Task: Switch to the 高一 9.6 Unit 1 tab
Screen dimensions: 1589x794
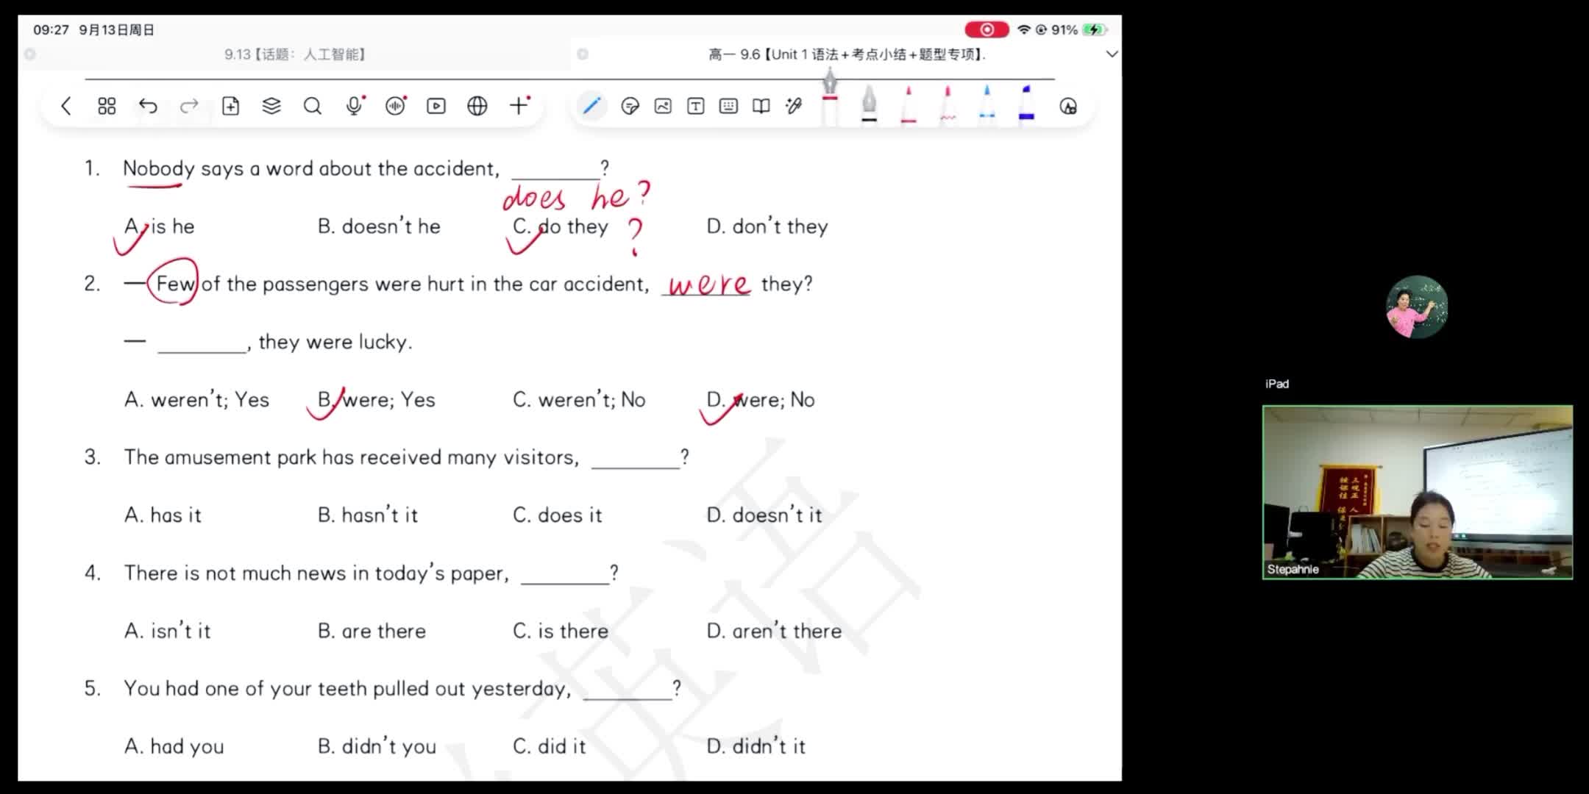Action: click(x=847, y=54)
